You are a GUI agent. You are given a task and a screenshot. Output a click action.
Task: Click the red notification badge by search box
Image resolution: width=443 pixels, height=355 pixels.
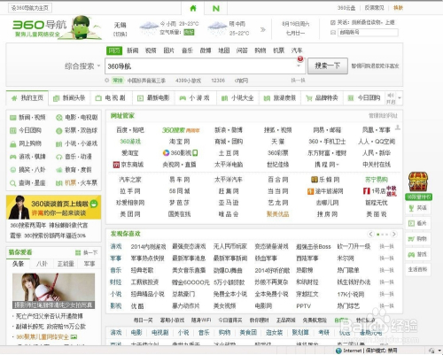point(300,58)
